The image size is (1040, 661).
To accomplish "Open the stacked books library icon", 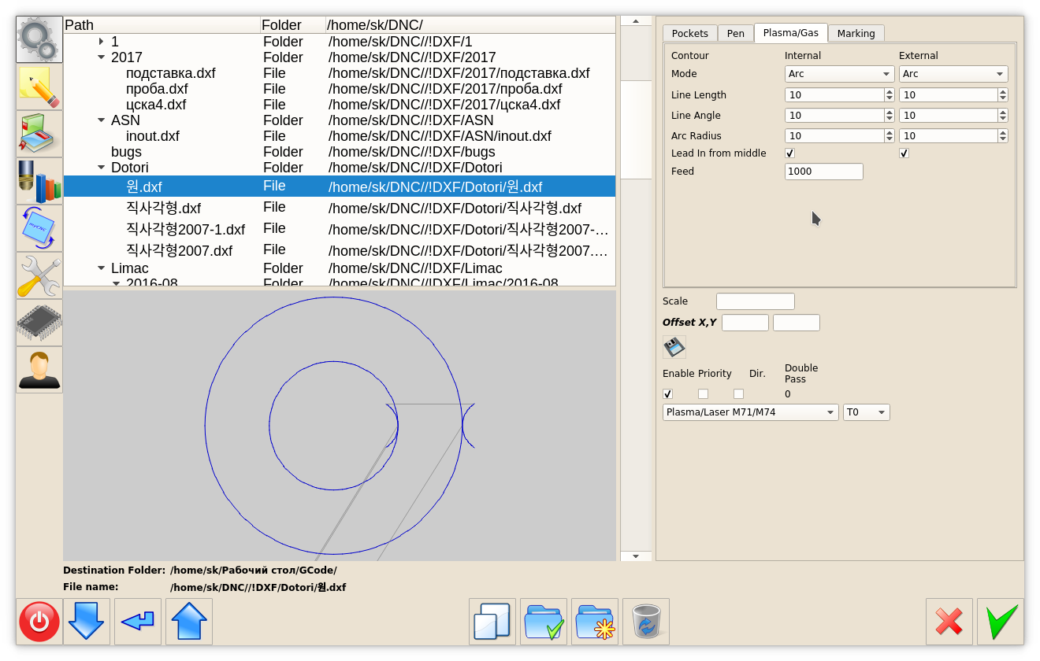I will [39, 134].
